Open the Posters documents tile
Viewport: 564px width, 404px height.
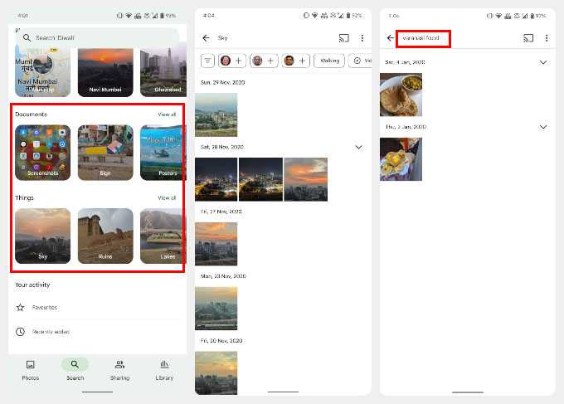pos(163,153)
